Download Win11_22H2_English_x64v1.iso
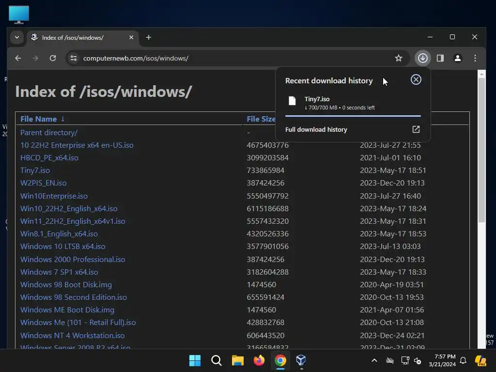 pyautogui.click(x=73, y=221)
